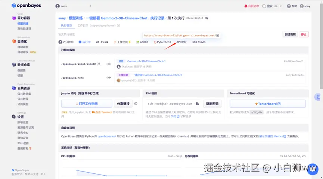
Task: Open the API URL external link icon
Action: pos(218,35)
